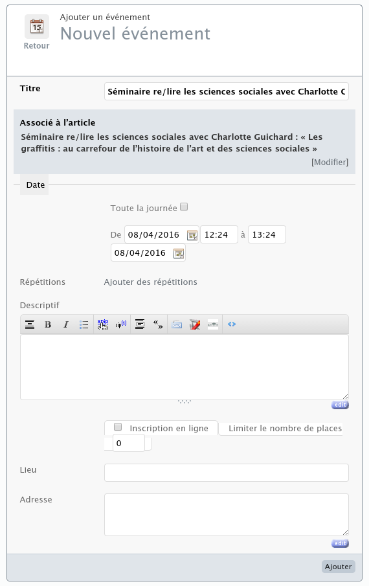Screen dimensions: 369x586
Task: Click the Adresse text area
Action: (227, 515)
